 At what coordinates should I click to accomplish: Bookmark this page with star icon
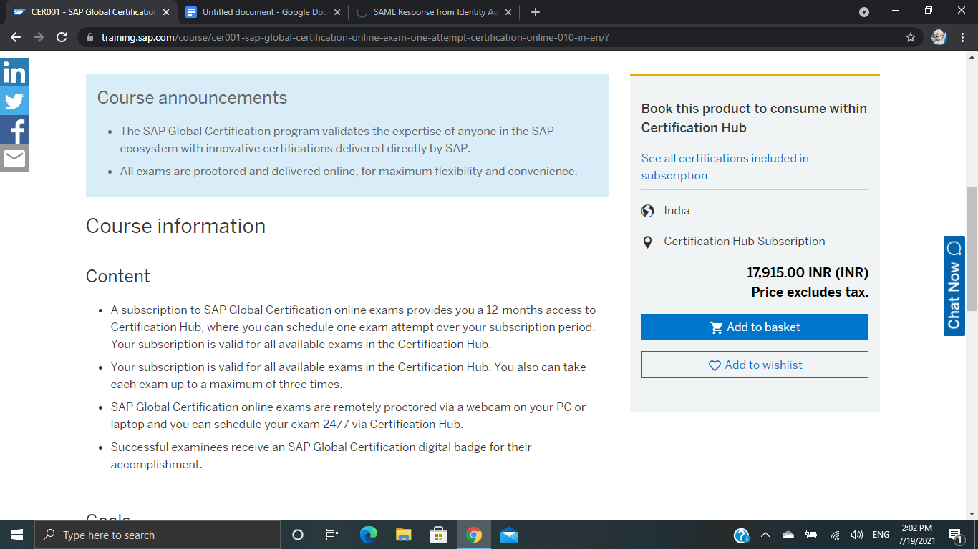[x=911, y=37]
